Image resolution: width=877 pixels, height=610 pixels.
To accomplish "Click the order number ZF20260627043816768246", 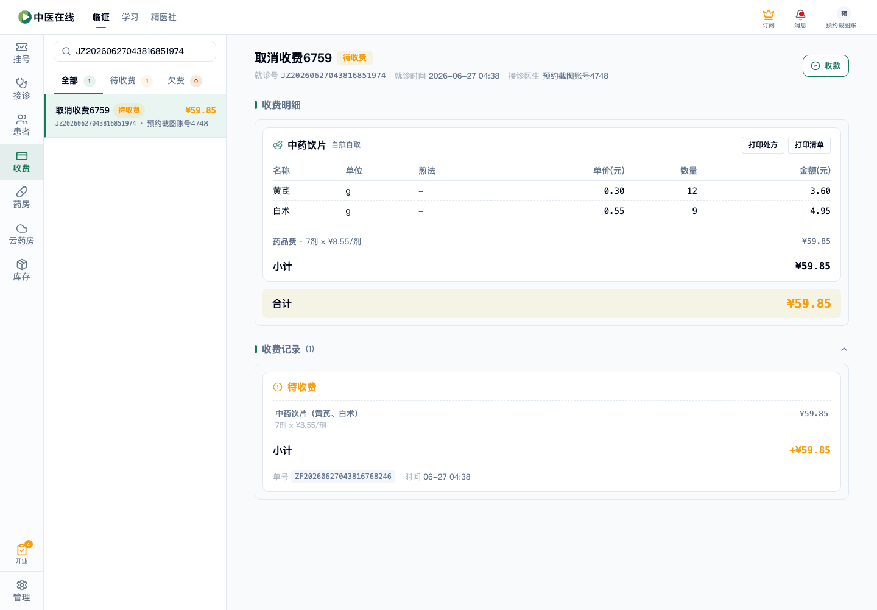I will tap(343, 477).
